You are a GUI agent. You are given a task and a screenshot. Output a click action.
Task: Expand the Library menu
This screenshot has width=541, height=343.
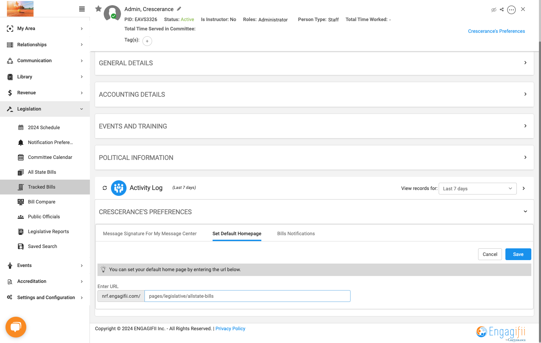45,77
